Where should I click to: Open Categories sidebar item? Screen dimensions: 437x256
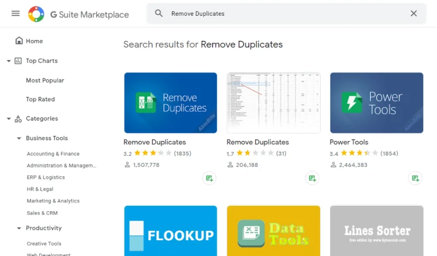click(x=42, y=118)
